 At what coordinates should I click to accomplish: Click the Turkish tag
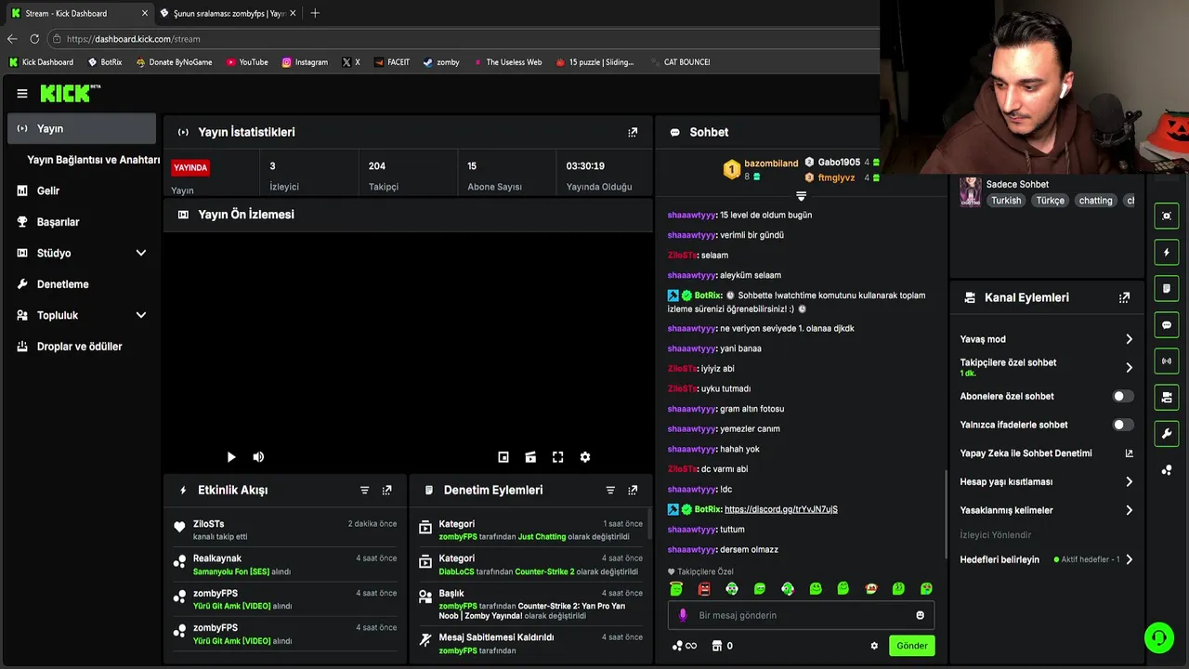coord(1006,201)
